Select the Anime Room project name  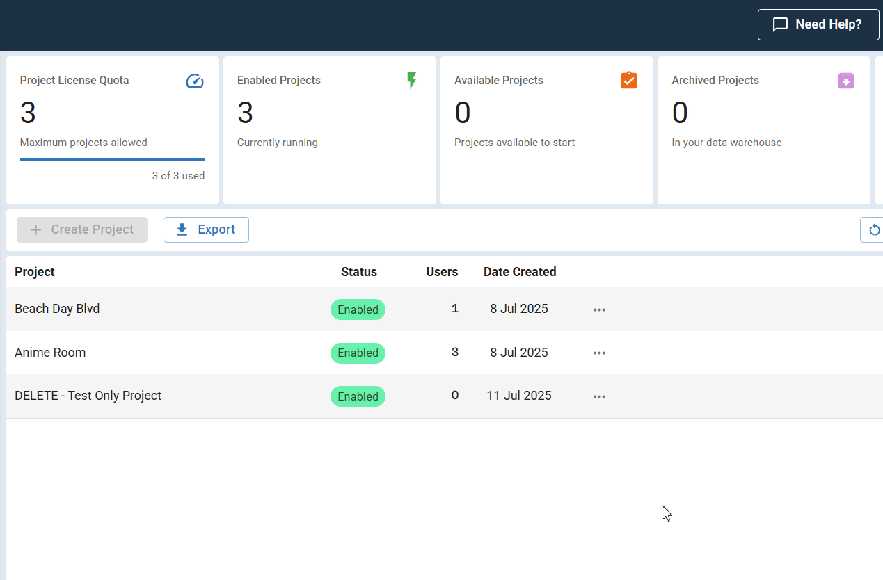50,353
